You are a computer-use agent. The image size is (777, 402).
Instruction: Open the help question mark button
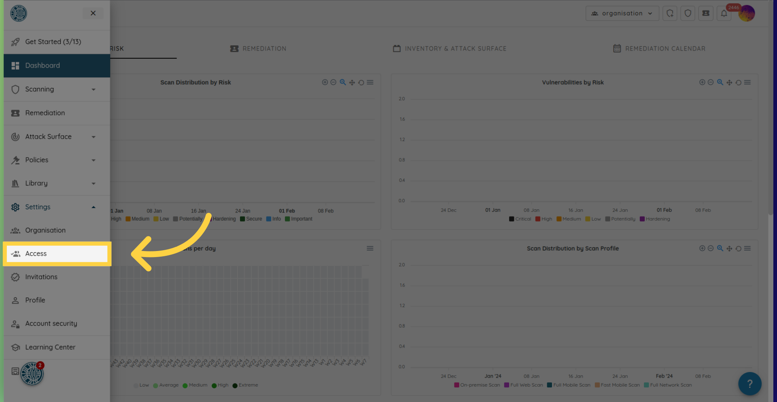(749, 383)
